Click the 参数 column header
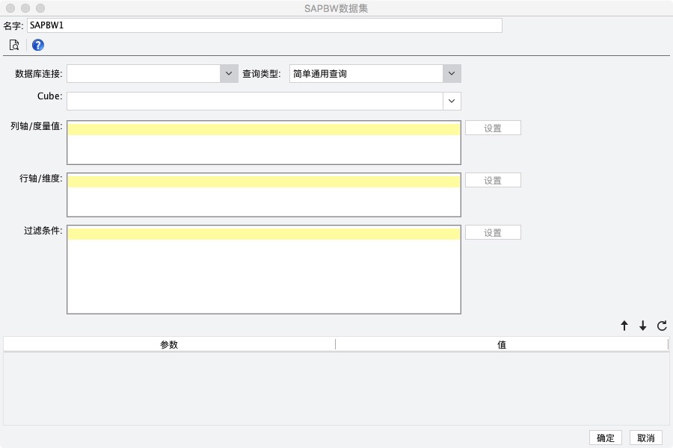This screenshot has height=448, width=673. click(169, 344)
